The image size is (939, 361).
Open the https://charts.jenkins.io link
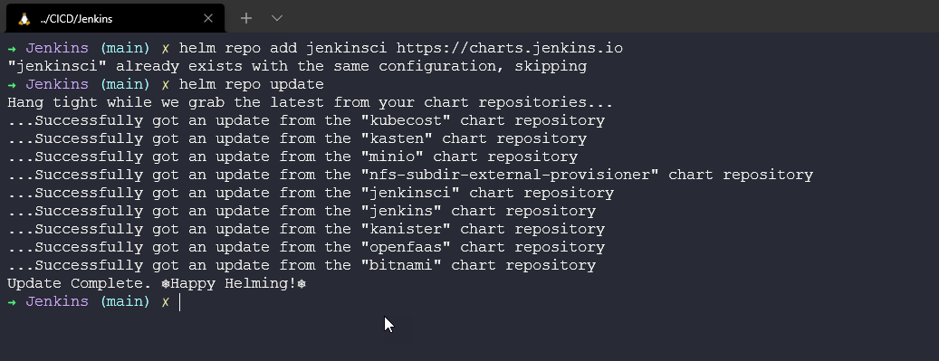pos(510,48)
